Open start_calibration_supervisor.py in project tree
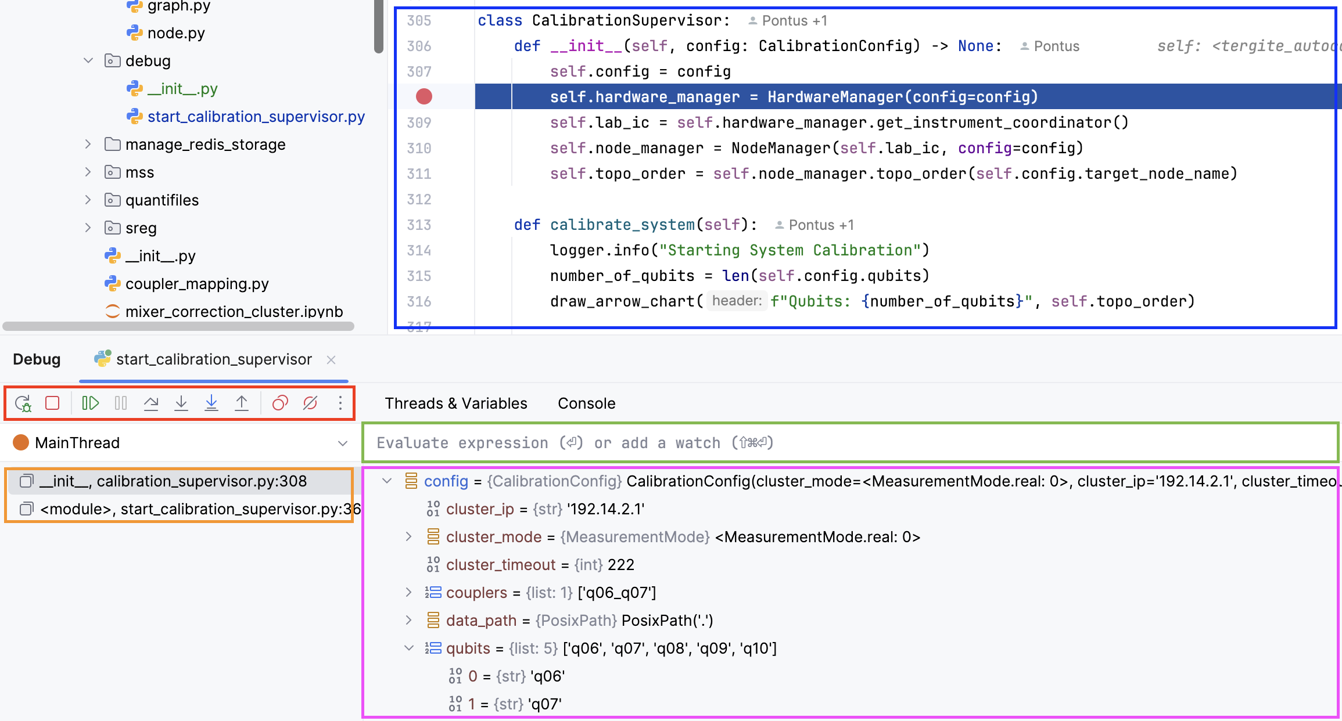 pyautogui.click(x=256, y=116)
